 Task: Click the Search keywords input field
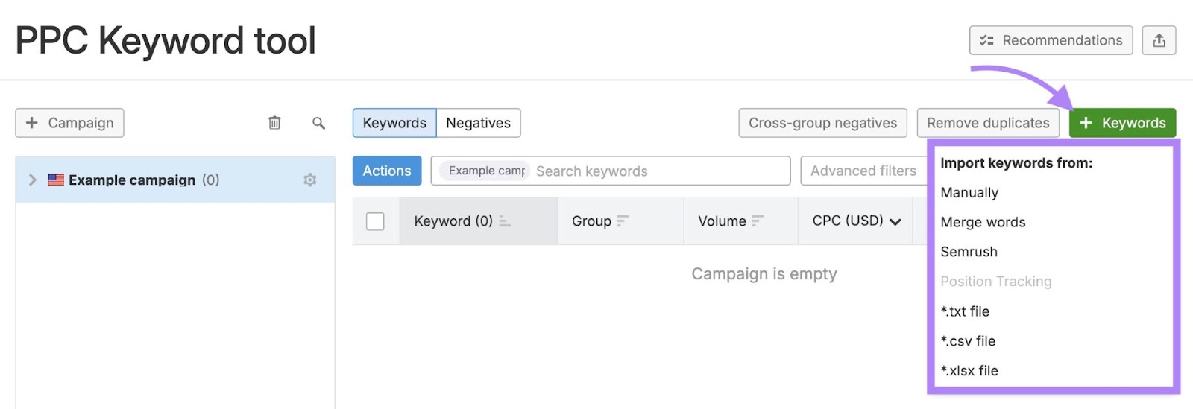(656, 171)
